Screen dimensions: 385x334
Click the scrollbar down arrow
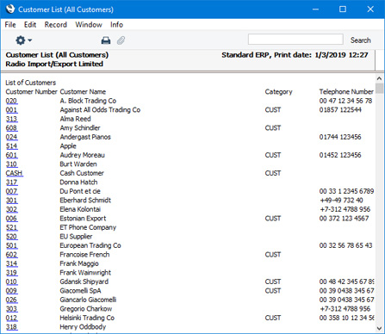coord(379,328)
